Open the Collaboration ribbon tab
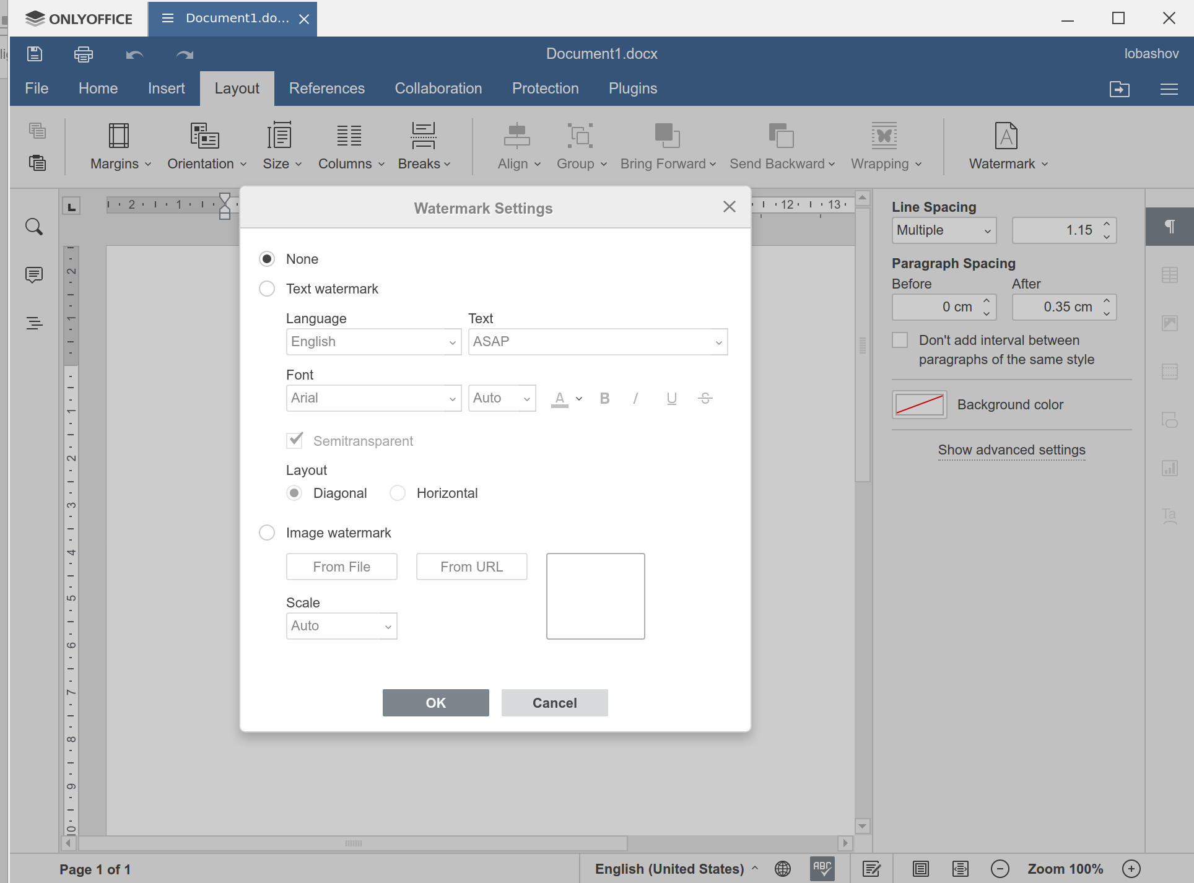The height and width of the screenshot is (883, 1194). [x=438, y=88]
